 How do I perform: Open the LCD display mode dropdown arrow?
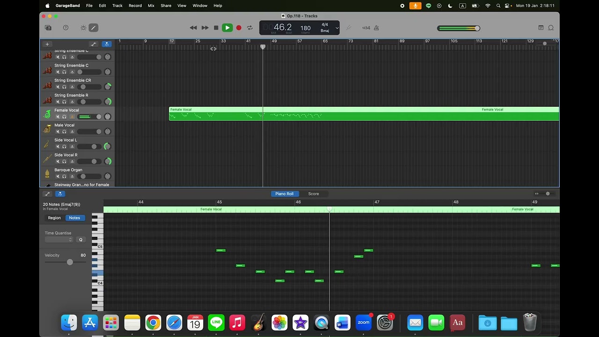(336, 28)
